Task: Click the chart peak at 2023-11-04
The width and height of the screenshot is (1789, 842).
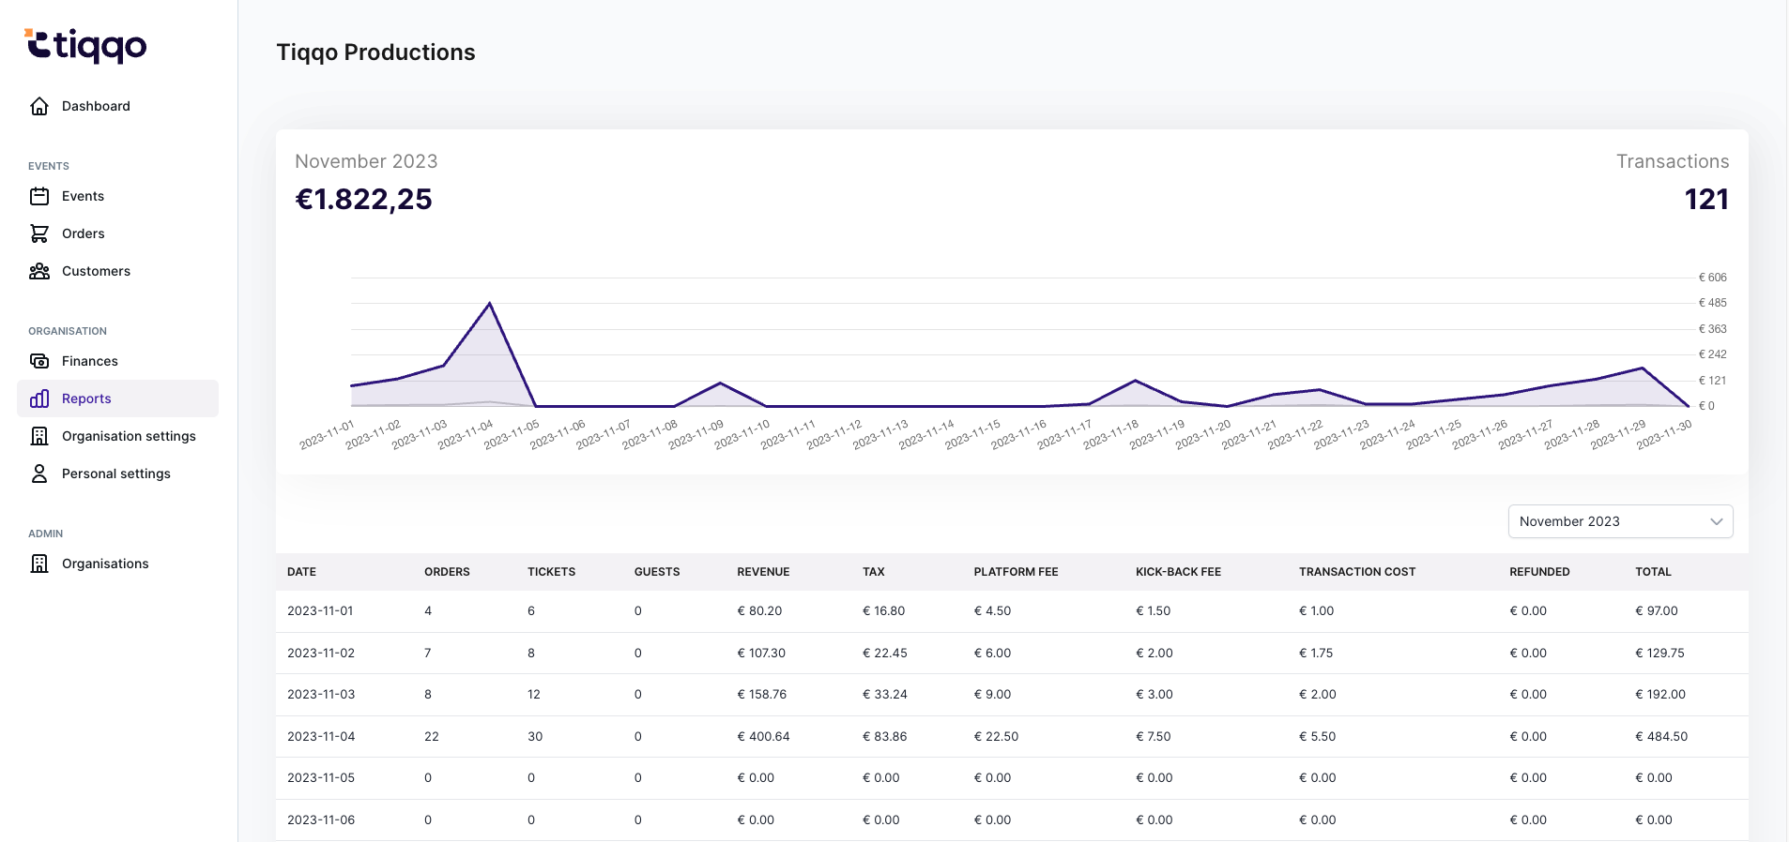Action: (490, 303)
